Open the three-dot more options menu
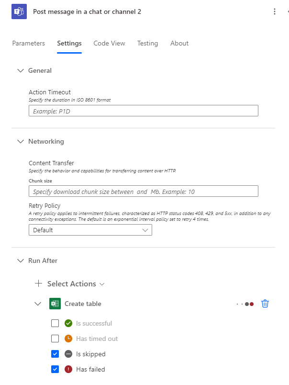The height and width of the screenshot is (385, 289). click(274, 11)
